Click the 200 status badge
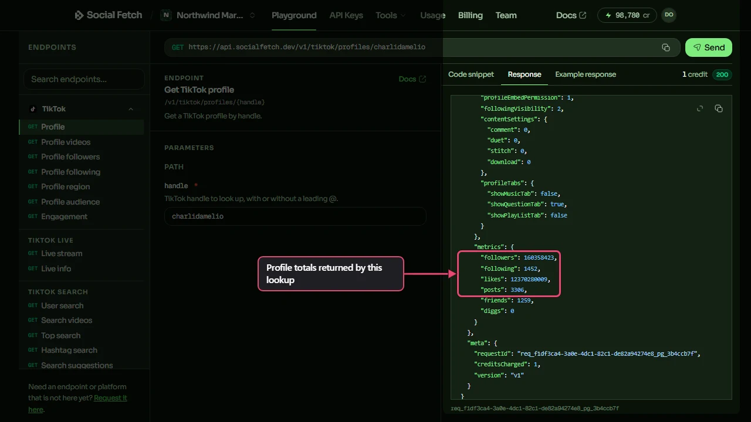This screenshot has height=422, width=751. (x=722, y=74)
